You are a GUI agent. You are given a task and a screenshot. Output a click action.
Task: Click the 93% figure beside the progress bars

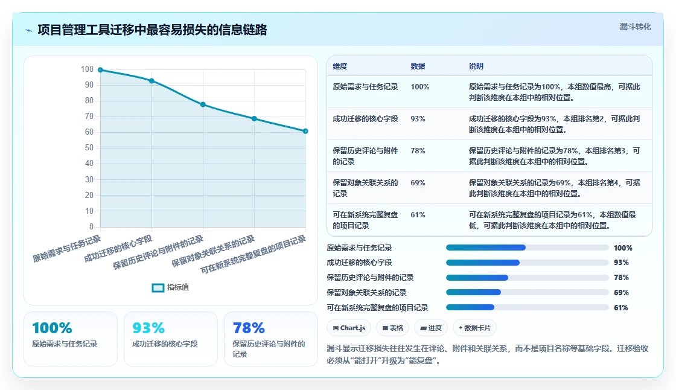tap(621, 263)
